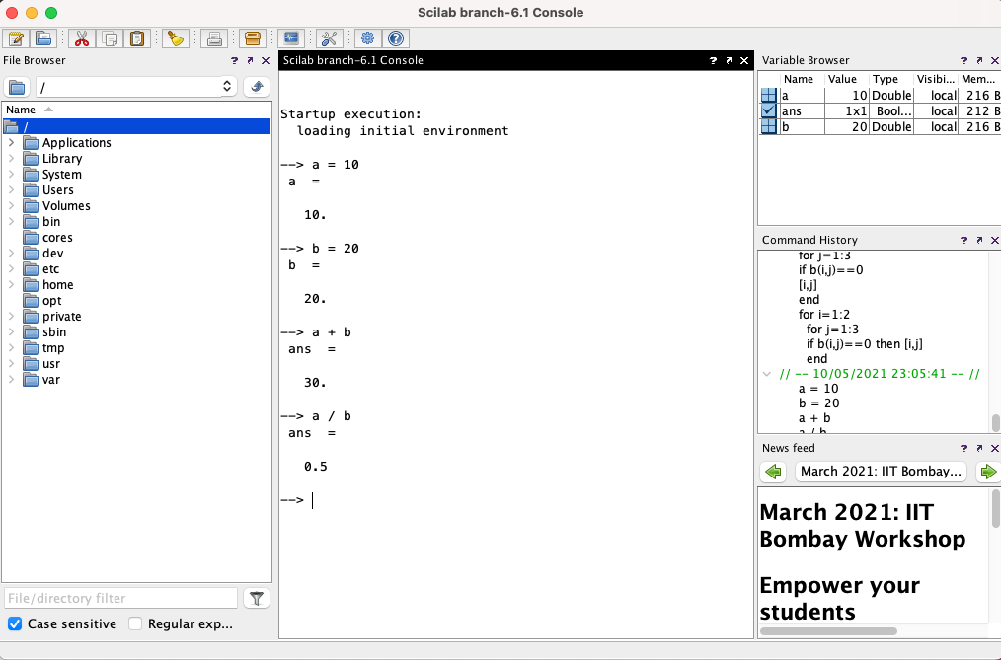1001x660 pixels.
Task: Expand the private folder
Action: click(x=12, y=317)
